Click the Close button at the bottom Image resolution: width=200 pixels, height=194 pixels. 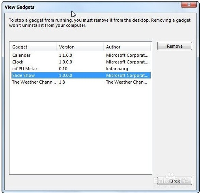[175, 181]
